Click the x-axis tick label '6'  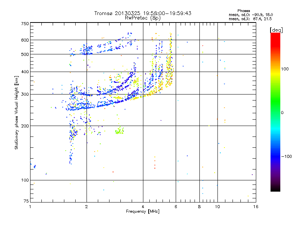coord(176,207)
